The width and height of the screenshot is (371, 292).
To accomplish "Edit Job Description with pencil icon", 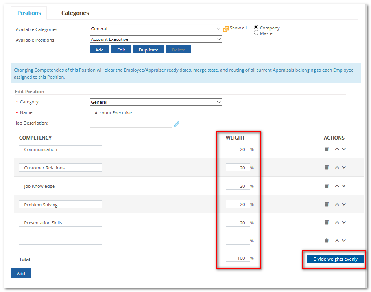I will (x=177, y=124).
